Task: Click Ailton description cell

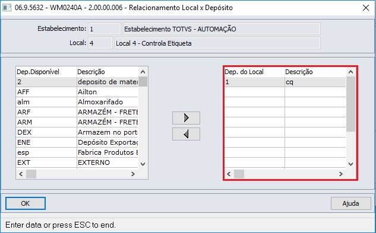Action: point(108,92)
